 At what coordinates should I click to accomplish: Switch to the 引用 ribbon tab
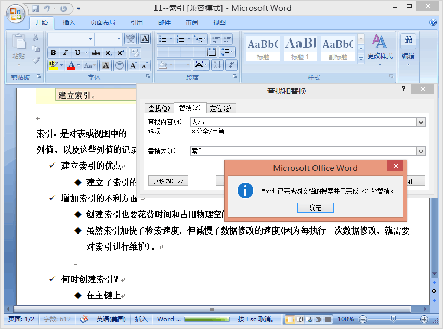pyautogui.click(x=136, y=22)
